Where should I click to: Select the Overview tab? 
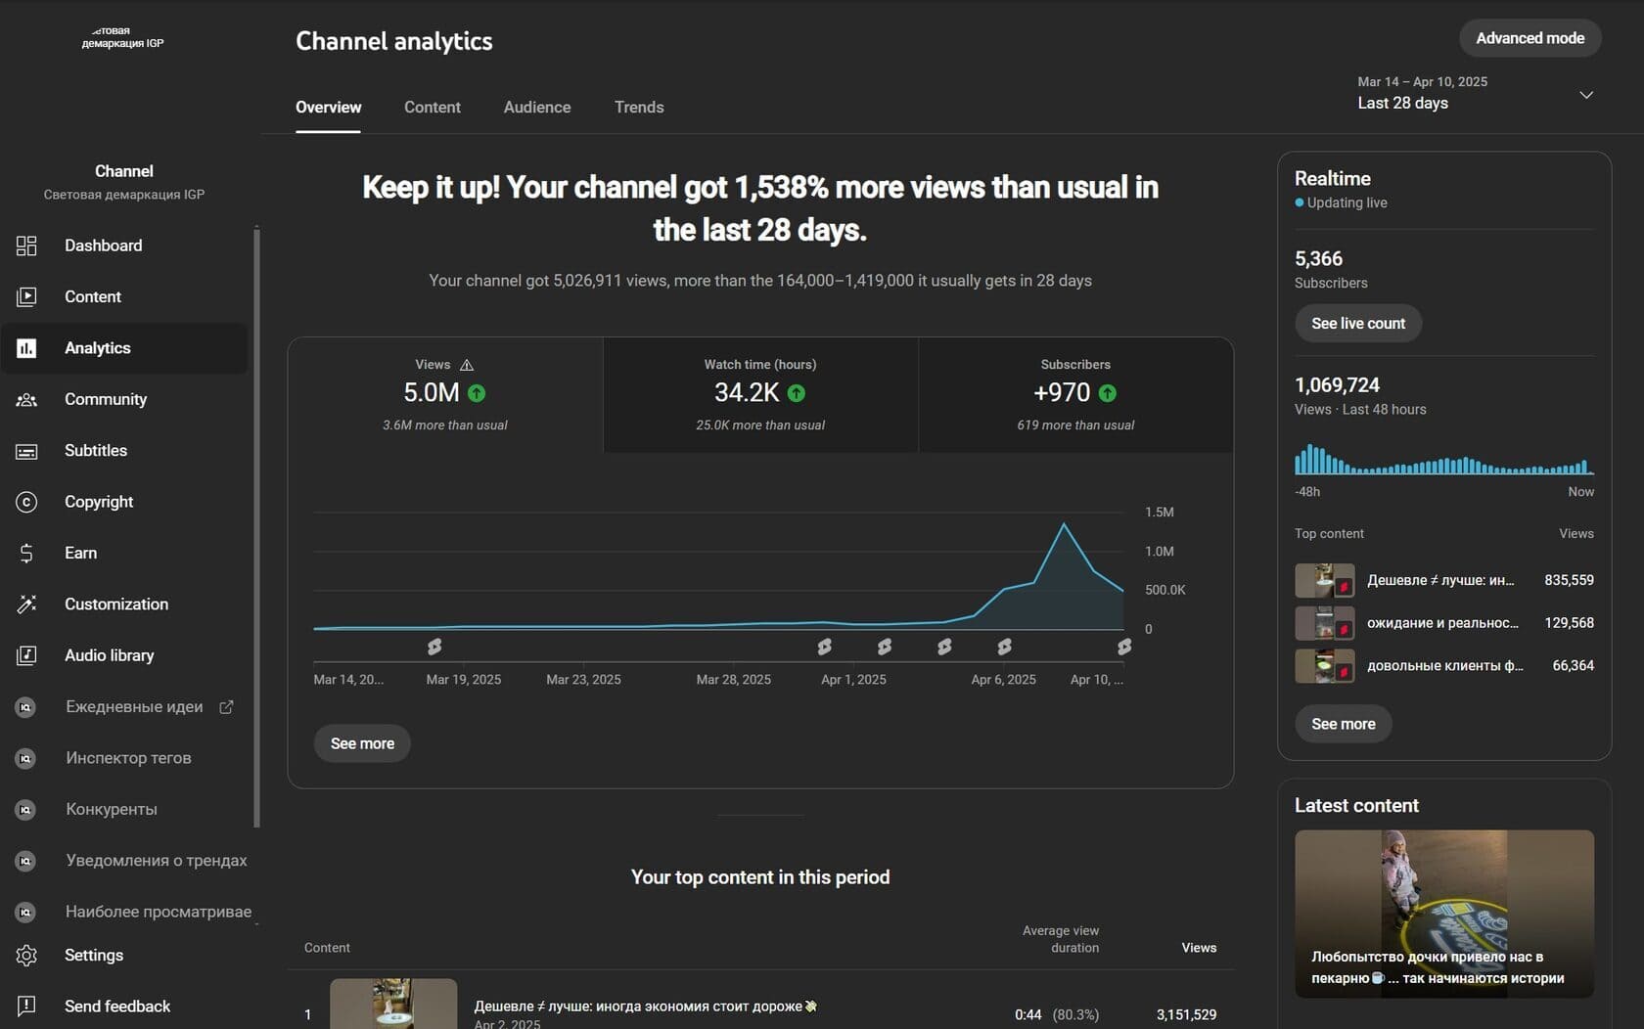[x=328, y=108]
